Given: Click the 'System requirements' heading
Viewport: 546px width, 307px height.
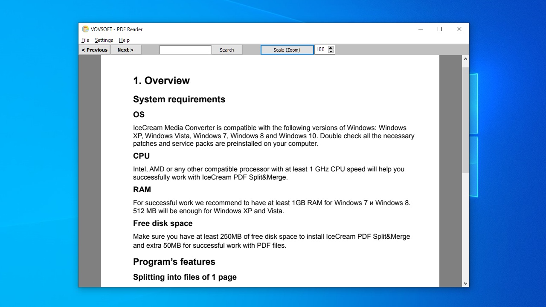Looking at the screenshot, I should (x=179, y=99).
